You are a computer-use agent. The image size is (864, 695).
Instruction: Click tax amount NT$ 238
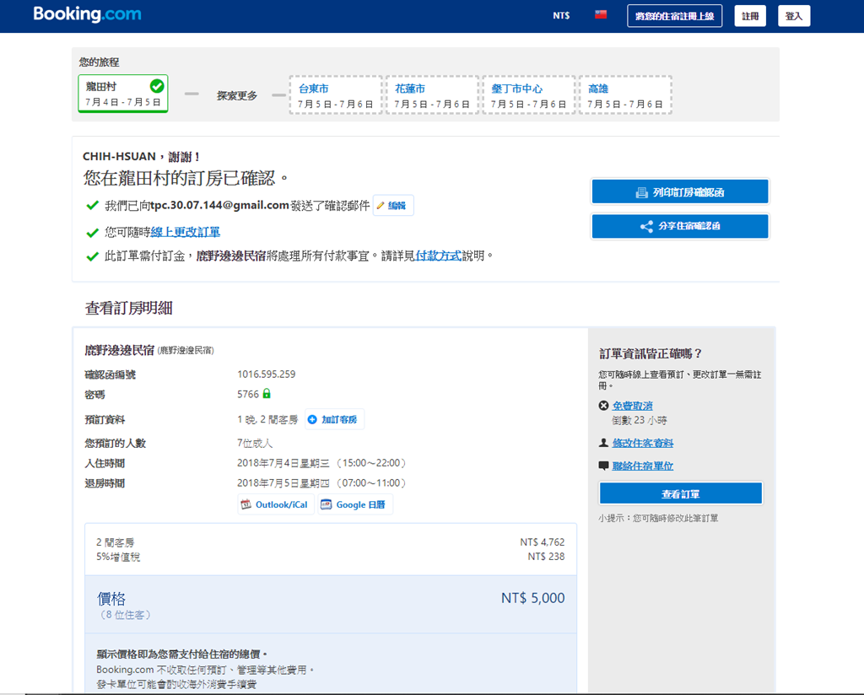(546, 557)
